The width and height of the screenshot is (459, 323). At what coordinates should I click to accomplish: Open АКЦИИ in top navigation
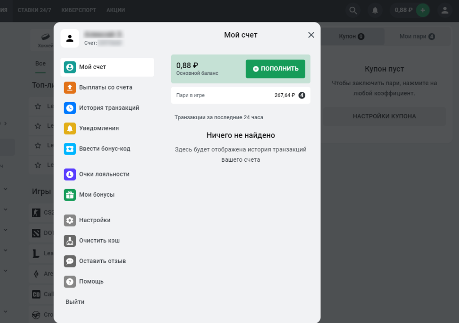(x=116, y=10)
